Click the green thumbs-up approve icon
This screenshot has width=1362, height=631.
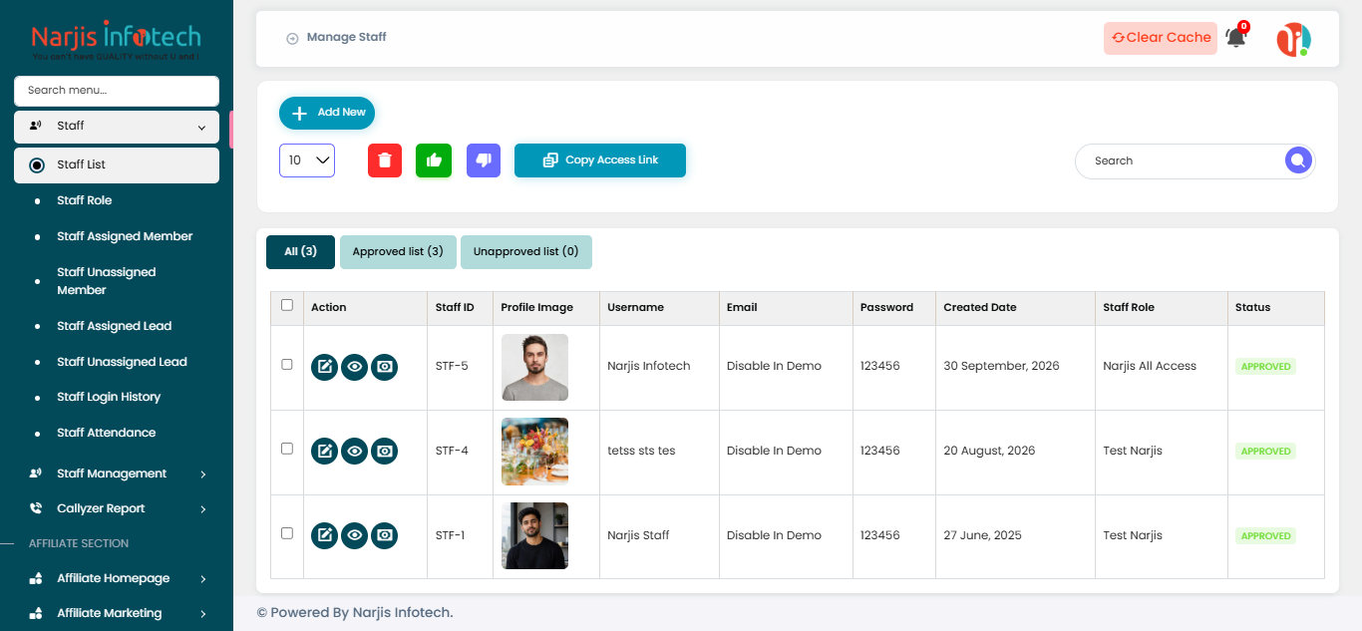tap(434, 160)
